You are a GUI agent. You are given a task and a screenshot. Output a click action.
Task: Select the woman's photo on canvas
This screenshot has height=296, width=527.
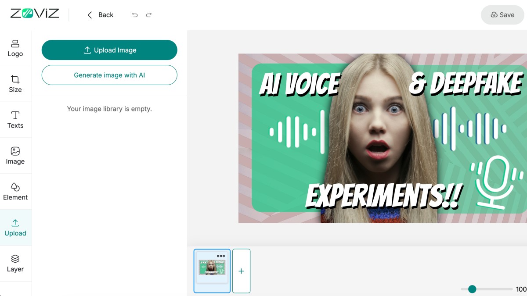point(379,138)
